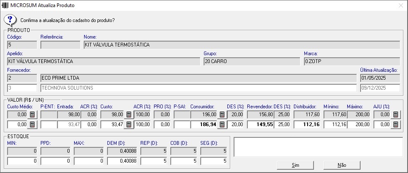Open calculator next to current Custo 98,00

pos(129,114)
